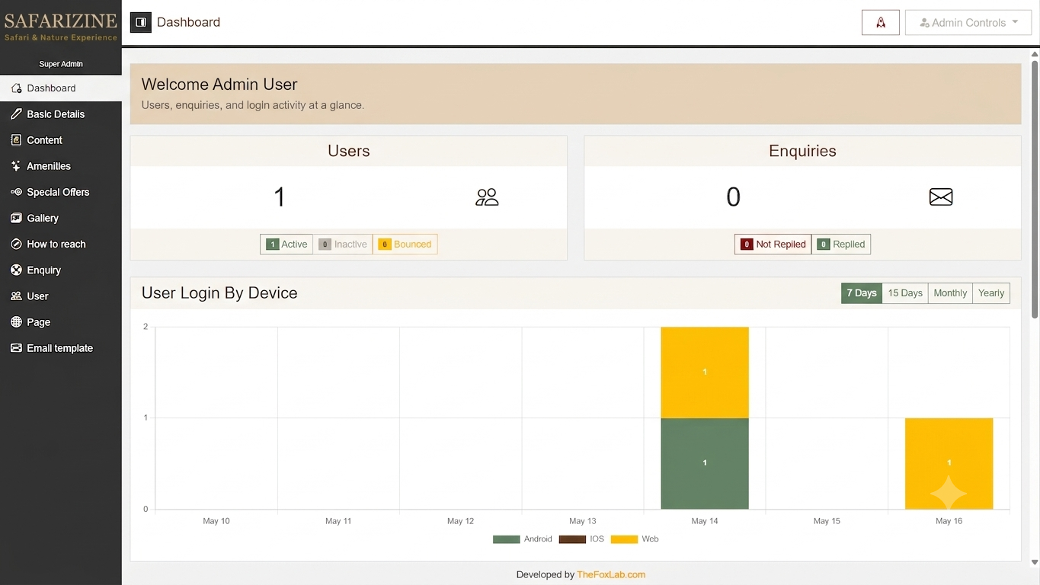Click the Users card count value 1

click(279, 197)
